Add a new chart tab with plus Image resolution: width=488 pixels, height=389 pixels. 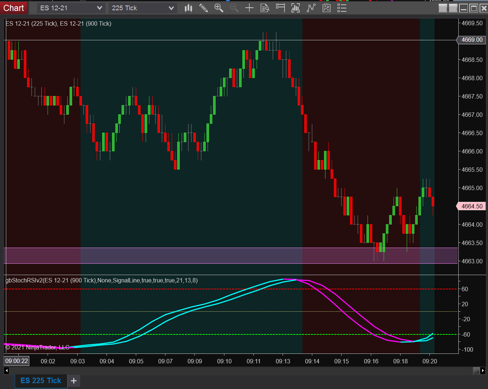[74, 381]
